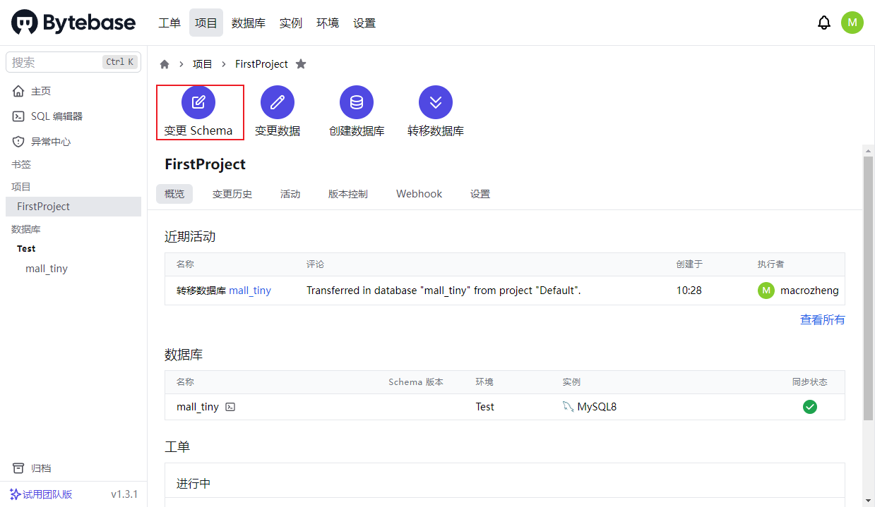
Task: Switch to the 活动 tab
Action: coord(290,194)
